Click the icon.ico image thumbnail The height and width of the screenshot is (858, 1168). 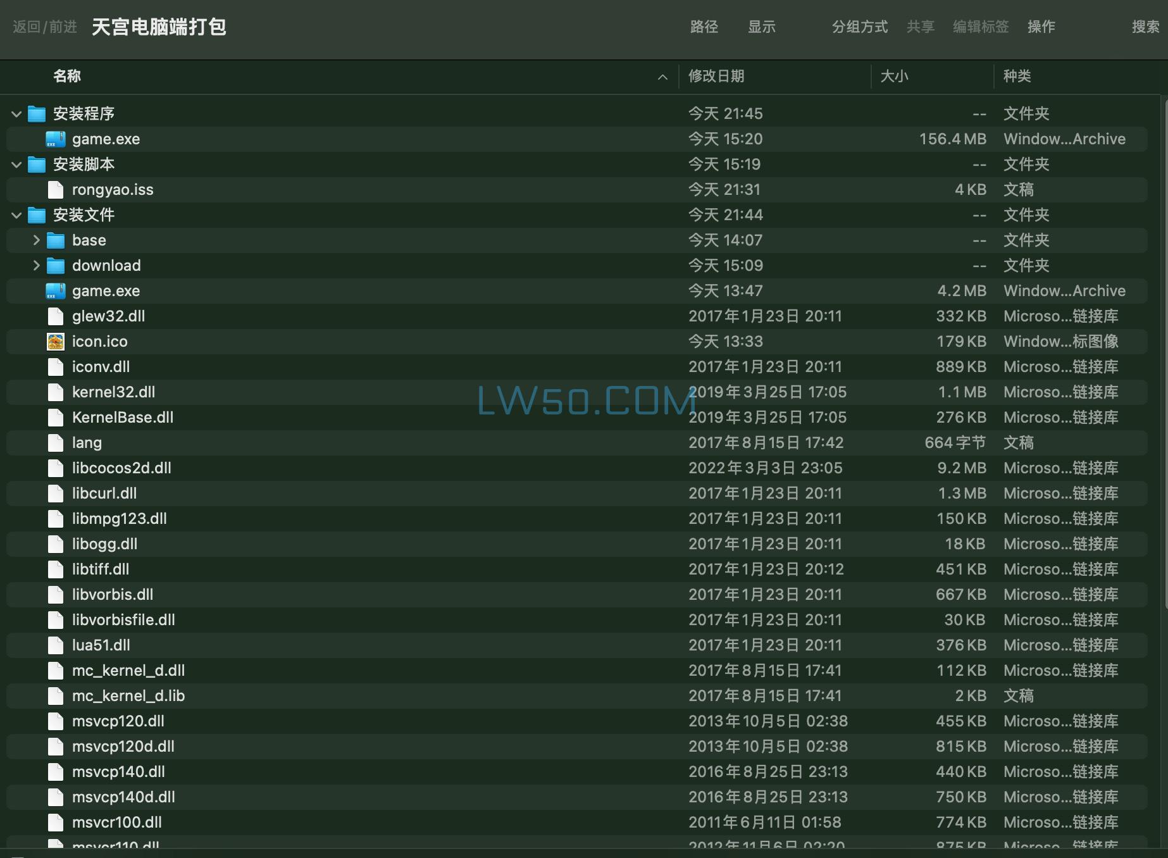55,341
